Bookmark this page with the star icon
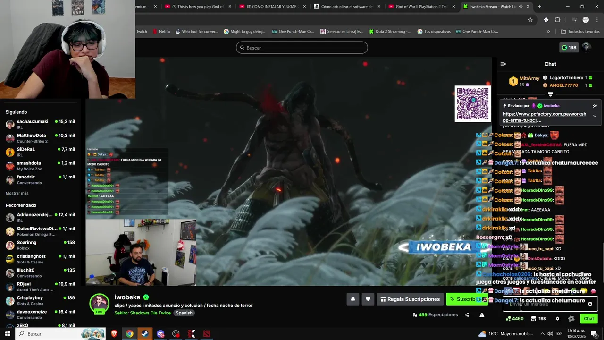 [530, 20]
